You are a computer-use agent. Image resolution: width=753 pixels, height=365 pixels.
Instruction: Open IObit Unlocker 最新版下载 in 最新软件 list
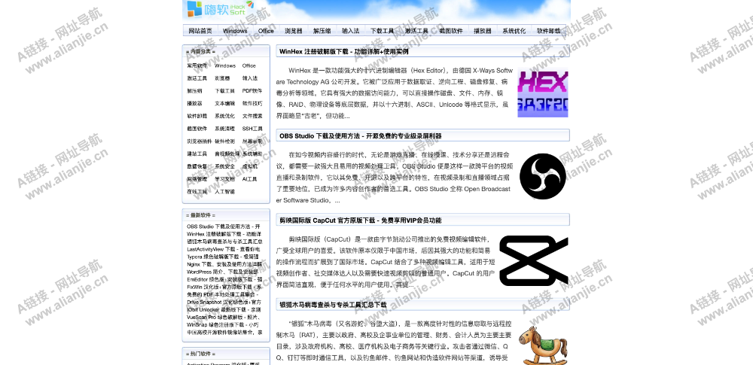224,310
